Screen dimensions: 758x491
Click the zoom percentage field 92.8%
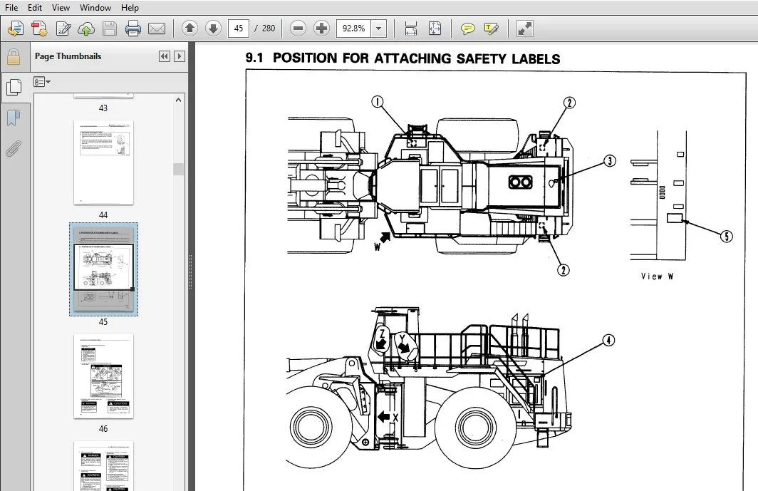click(354, 29)
